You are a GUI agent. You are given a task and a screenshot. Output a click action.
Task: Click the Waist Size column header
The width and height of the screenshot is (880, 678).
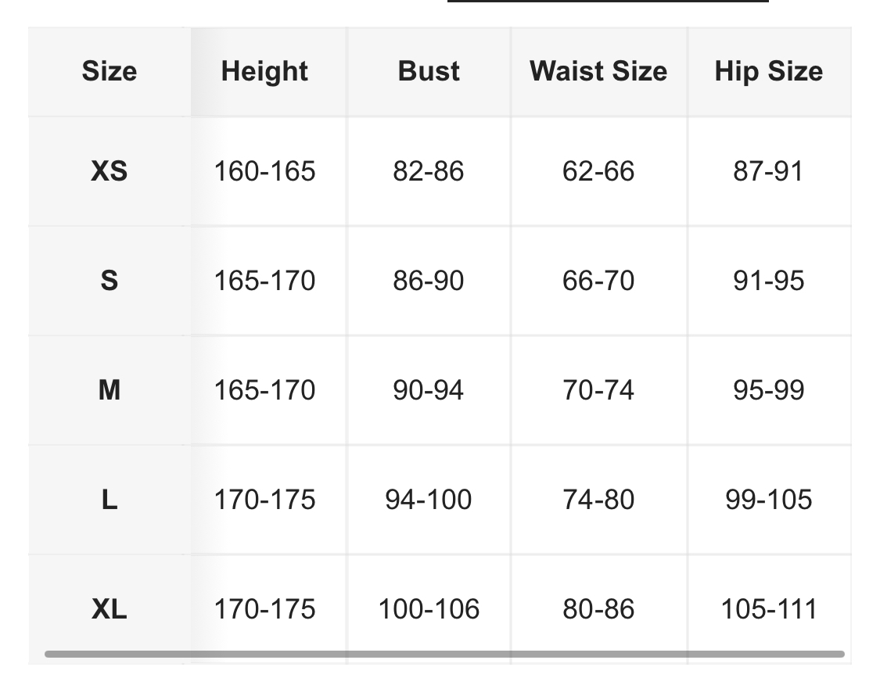[x=598, y=71]
